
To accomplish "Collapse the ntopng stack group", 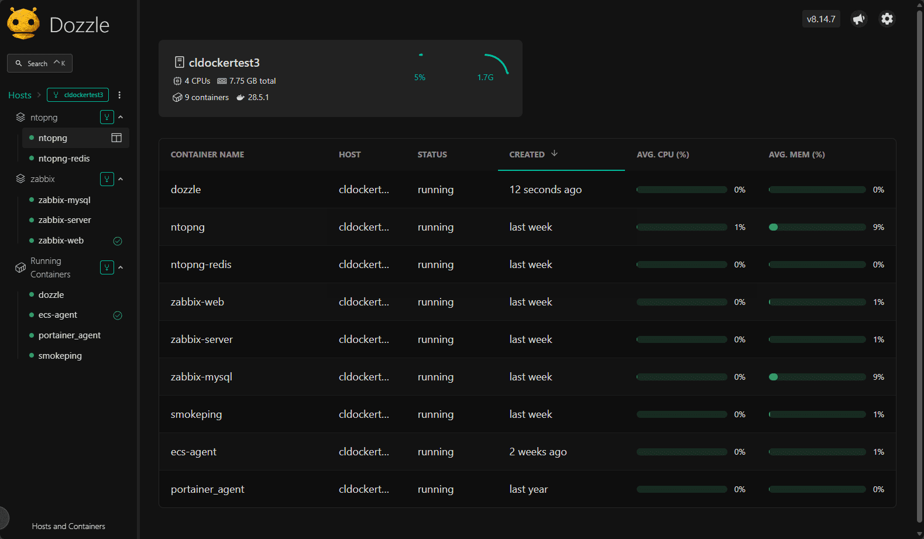I will click(121, 117).
